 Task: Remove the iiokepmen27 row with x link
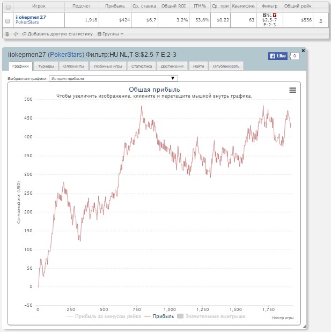[x=321, y=20]
